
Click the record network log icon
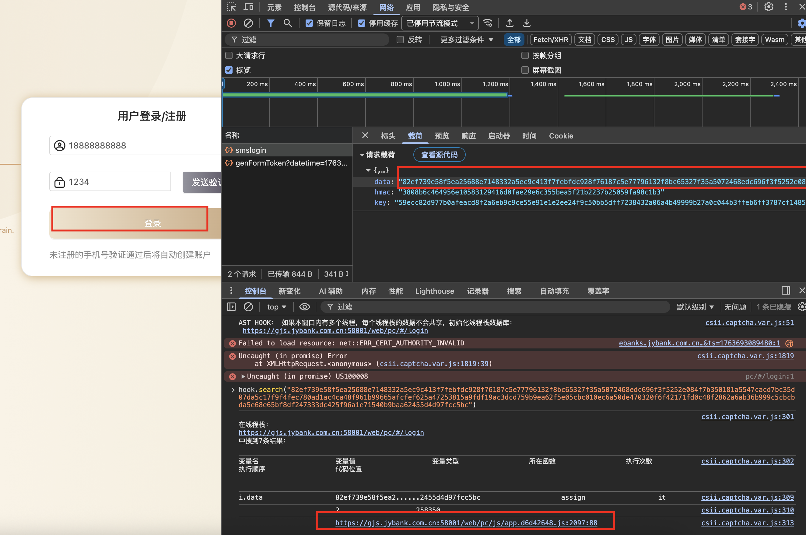231,23
